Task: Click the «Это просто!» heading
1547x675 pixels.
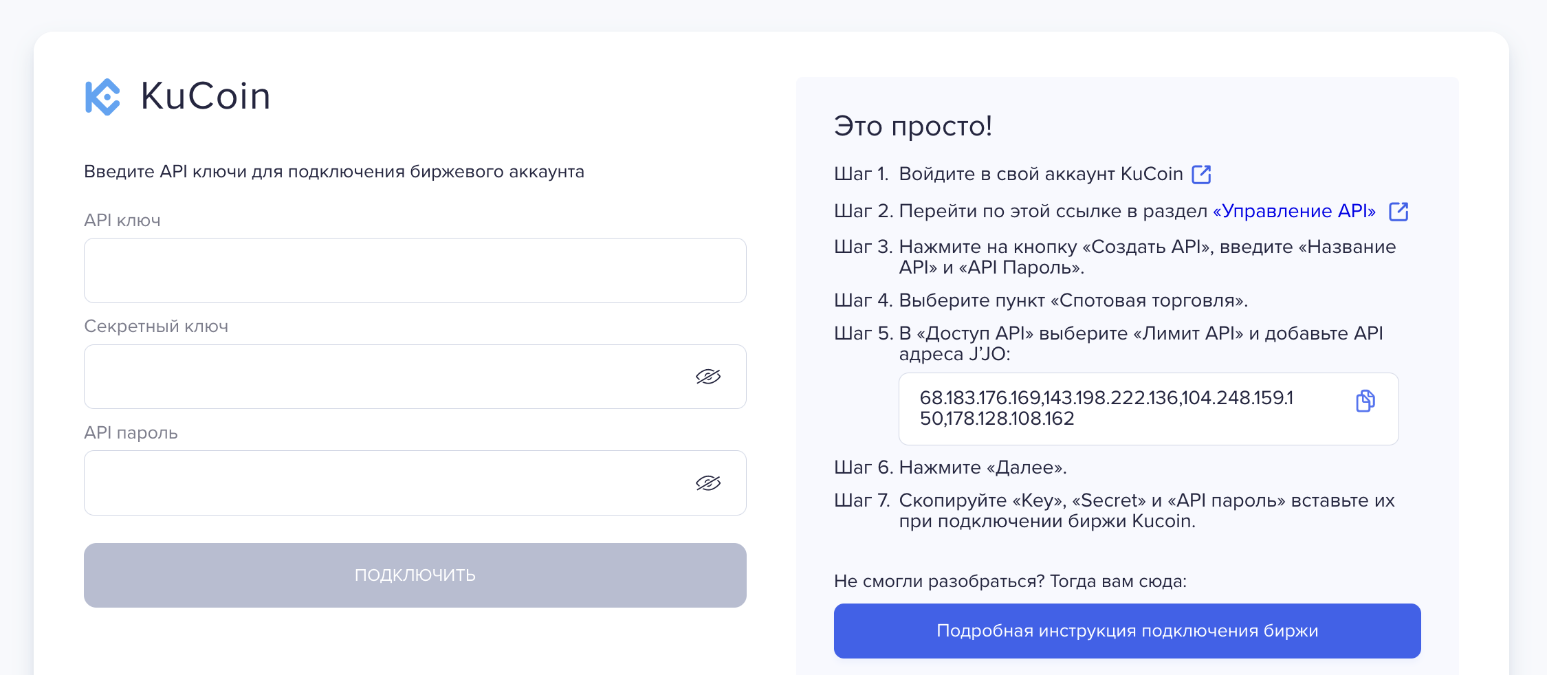Action: pos(913,126)
